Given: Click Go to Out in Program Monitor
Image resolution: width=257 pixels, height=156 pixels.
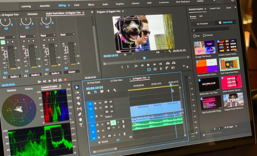Looking at the screenshot, I should [161, 64].
